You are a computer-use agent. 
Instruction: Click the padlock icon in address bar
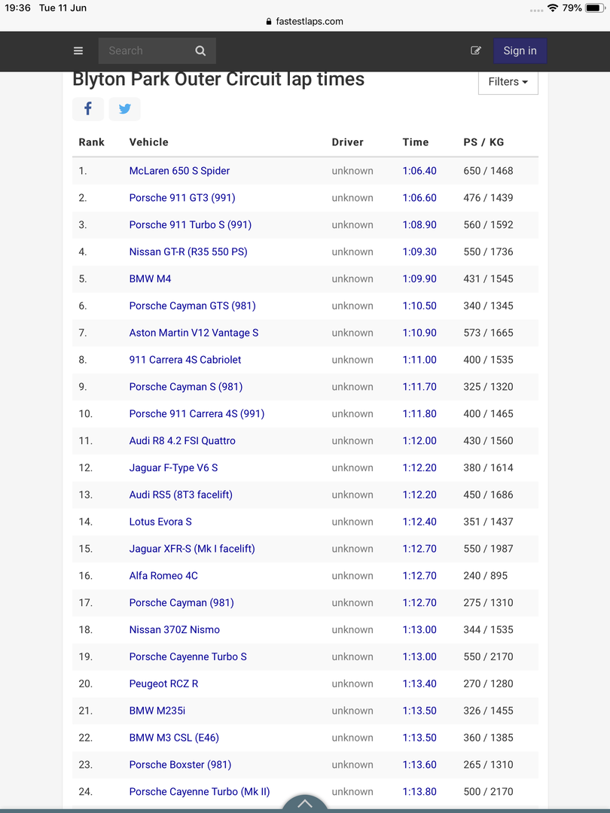(269, 22)
